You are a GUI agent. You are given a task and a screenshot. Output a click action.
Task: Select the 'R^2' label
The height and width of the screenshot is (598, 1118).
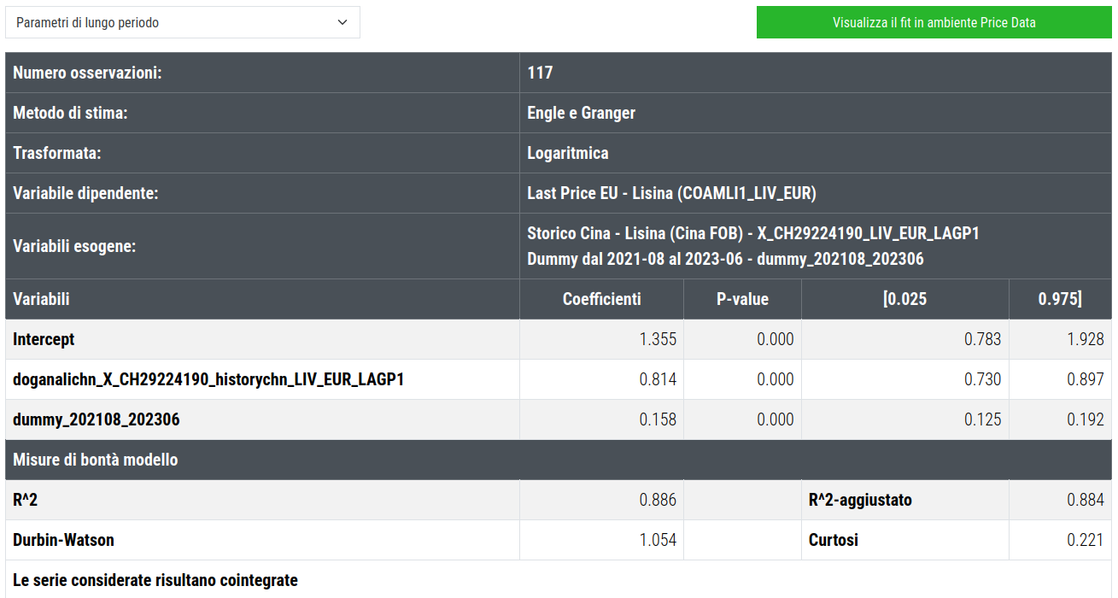point(25,500)
